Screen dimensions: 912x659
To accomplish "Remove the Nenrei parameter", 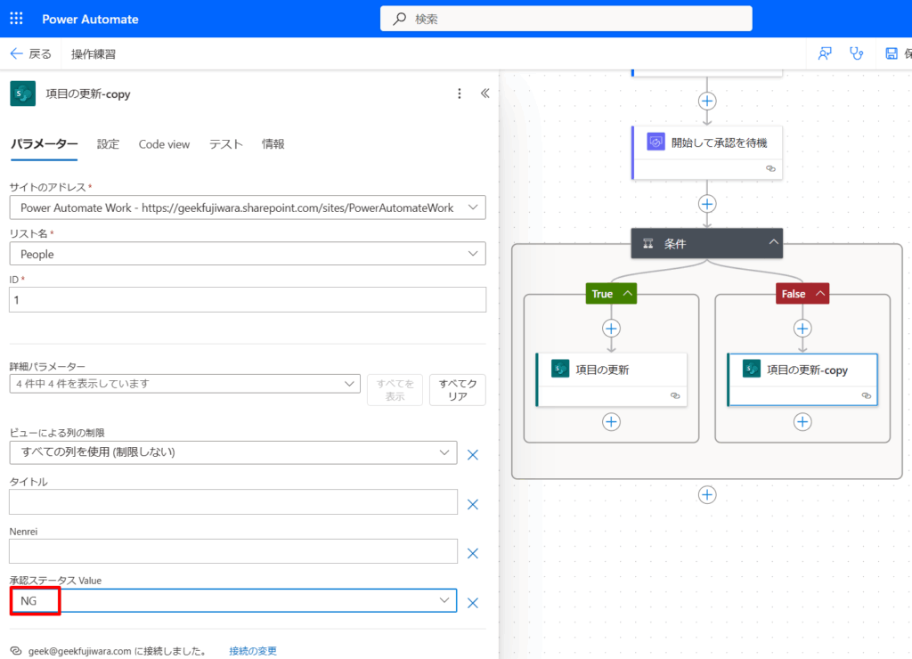I will pyautogui.click(x=473, y=554).
